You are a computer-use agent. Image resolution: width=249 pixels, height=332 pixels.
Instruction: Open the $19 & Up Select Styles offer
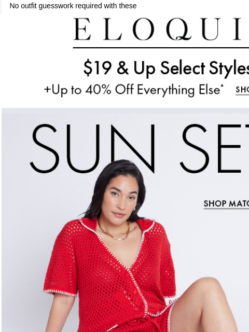166,68
